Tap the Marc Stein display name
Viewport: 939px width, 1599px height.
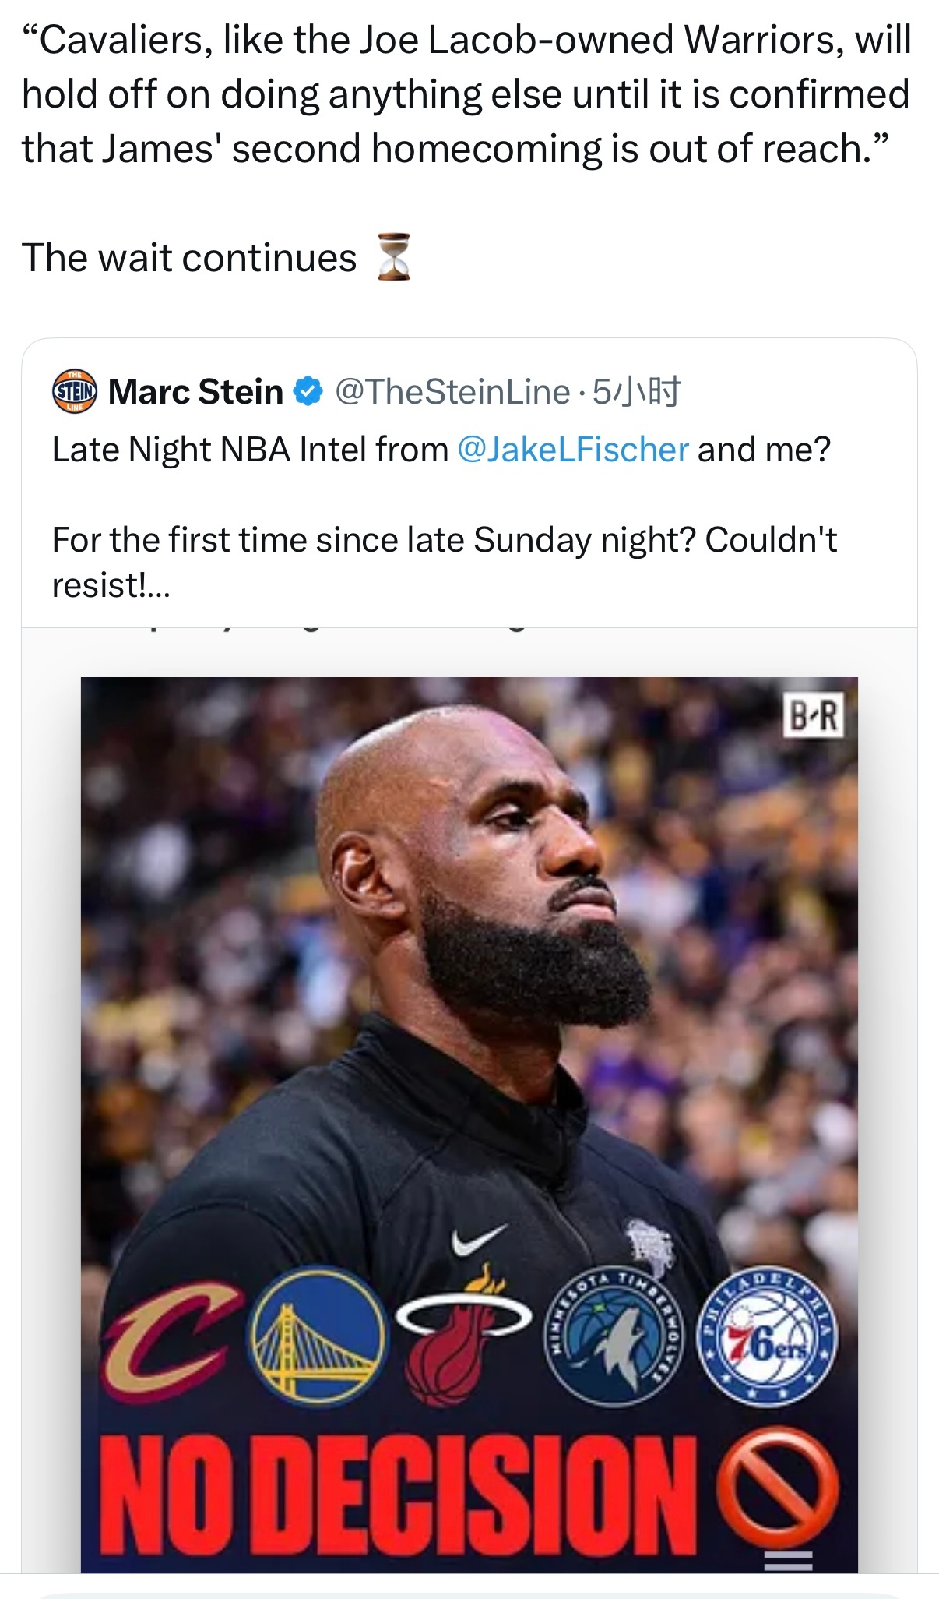click(195, 391)
